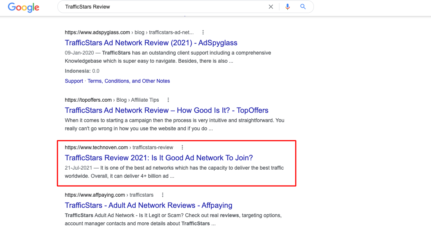Click 'Terms, Conditions, and Other Notes' sitelink

(x=129, y=81)
